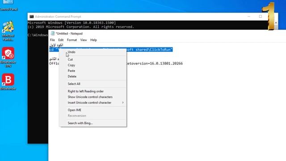Viewport: 286px width, 161px height.
Task: Open Notepad's View menu
Action: [x=84, y=40]
